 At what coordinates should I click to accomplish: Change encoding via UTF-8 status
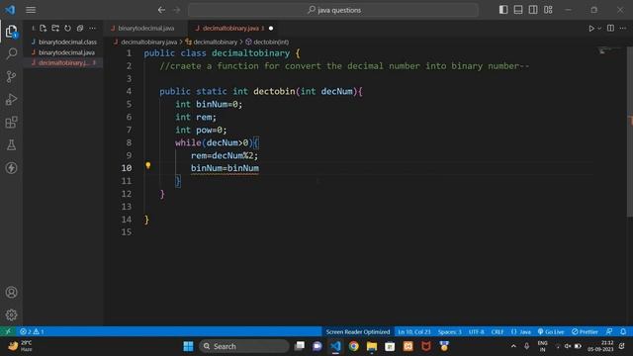[x=477, y=332]
